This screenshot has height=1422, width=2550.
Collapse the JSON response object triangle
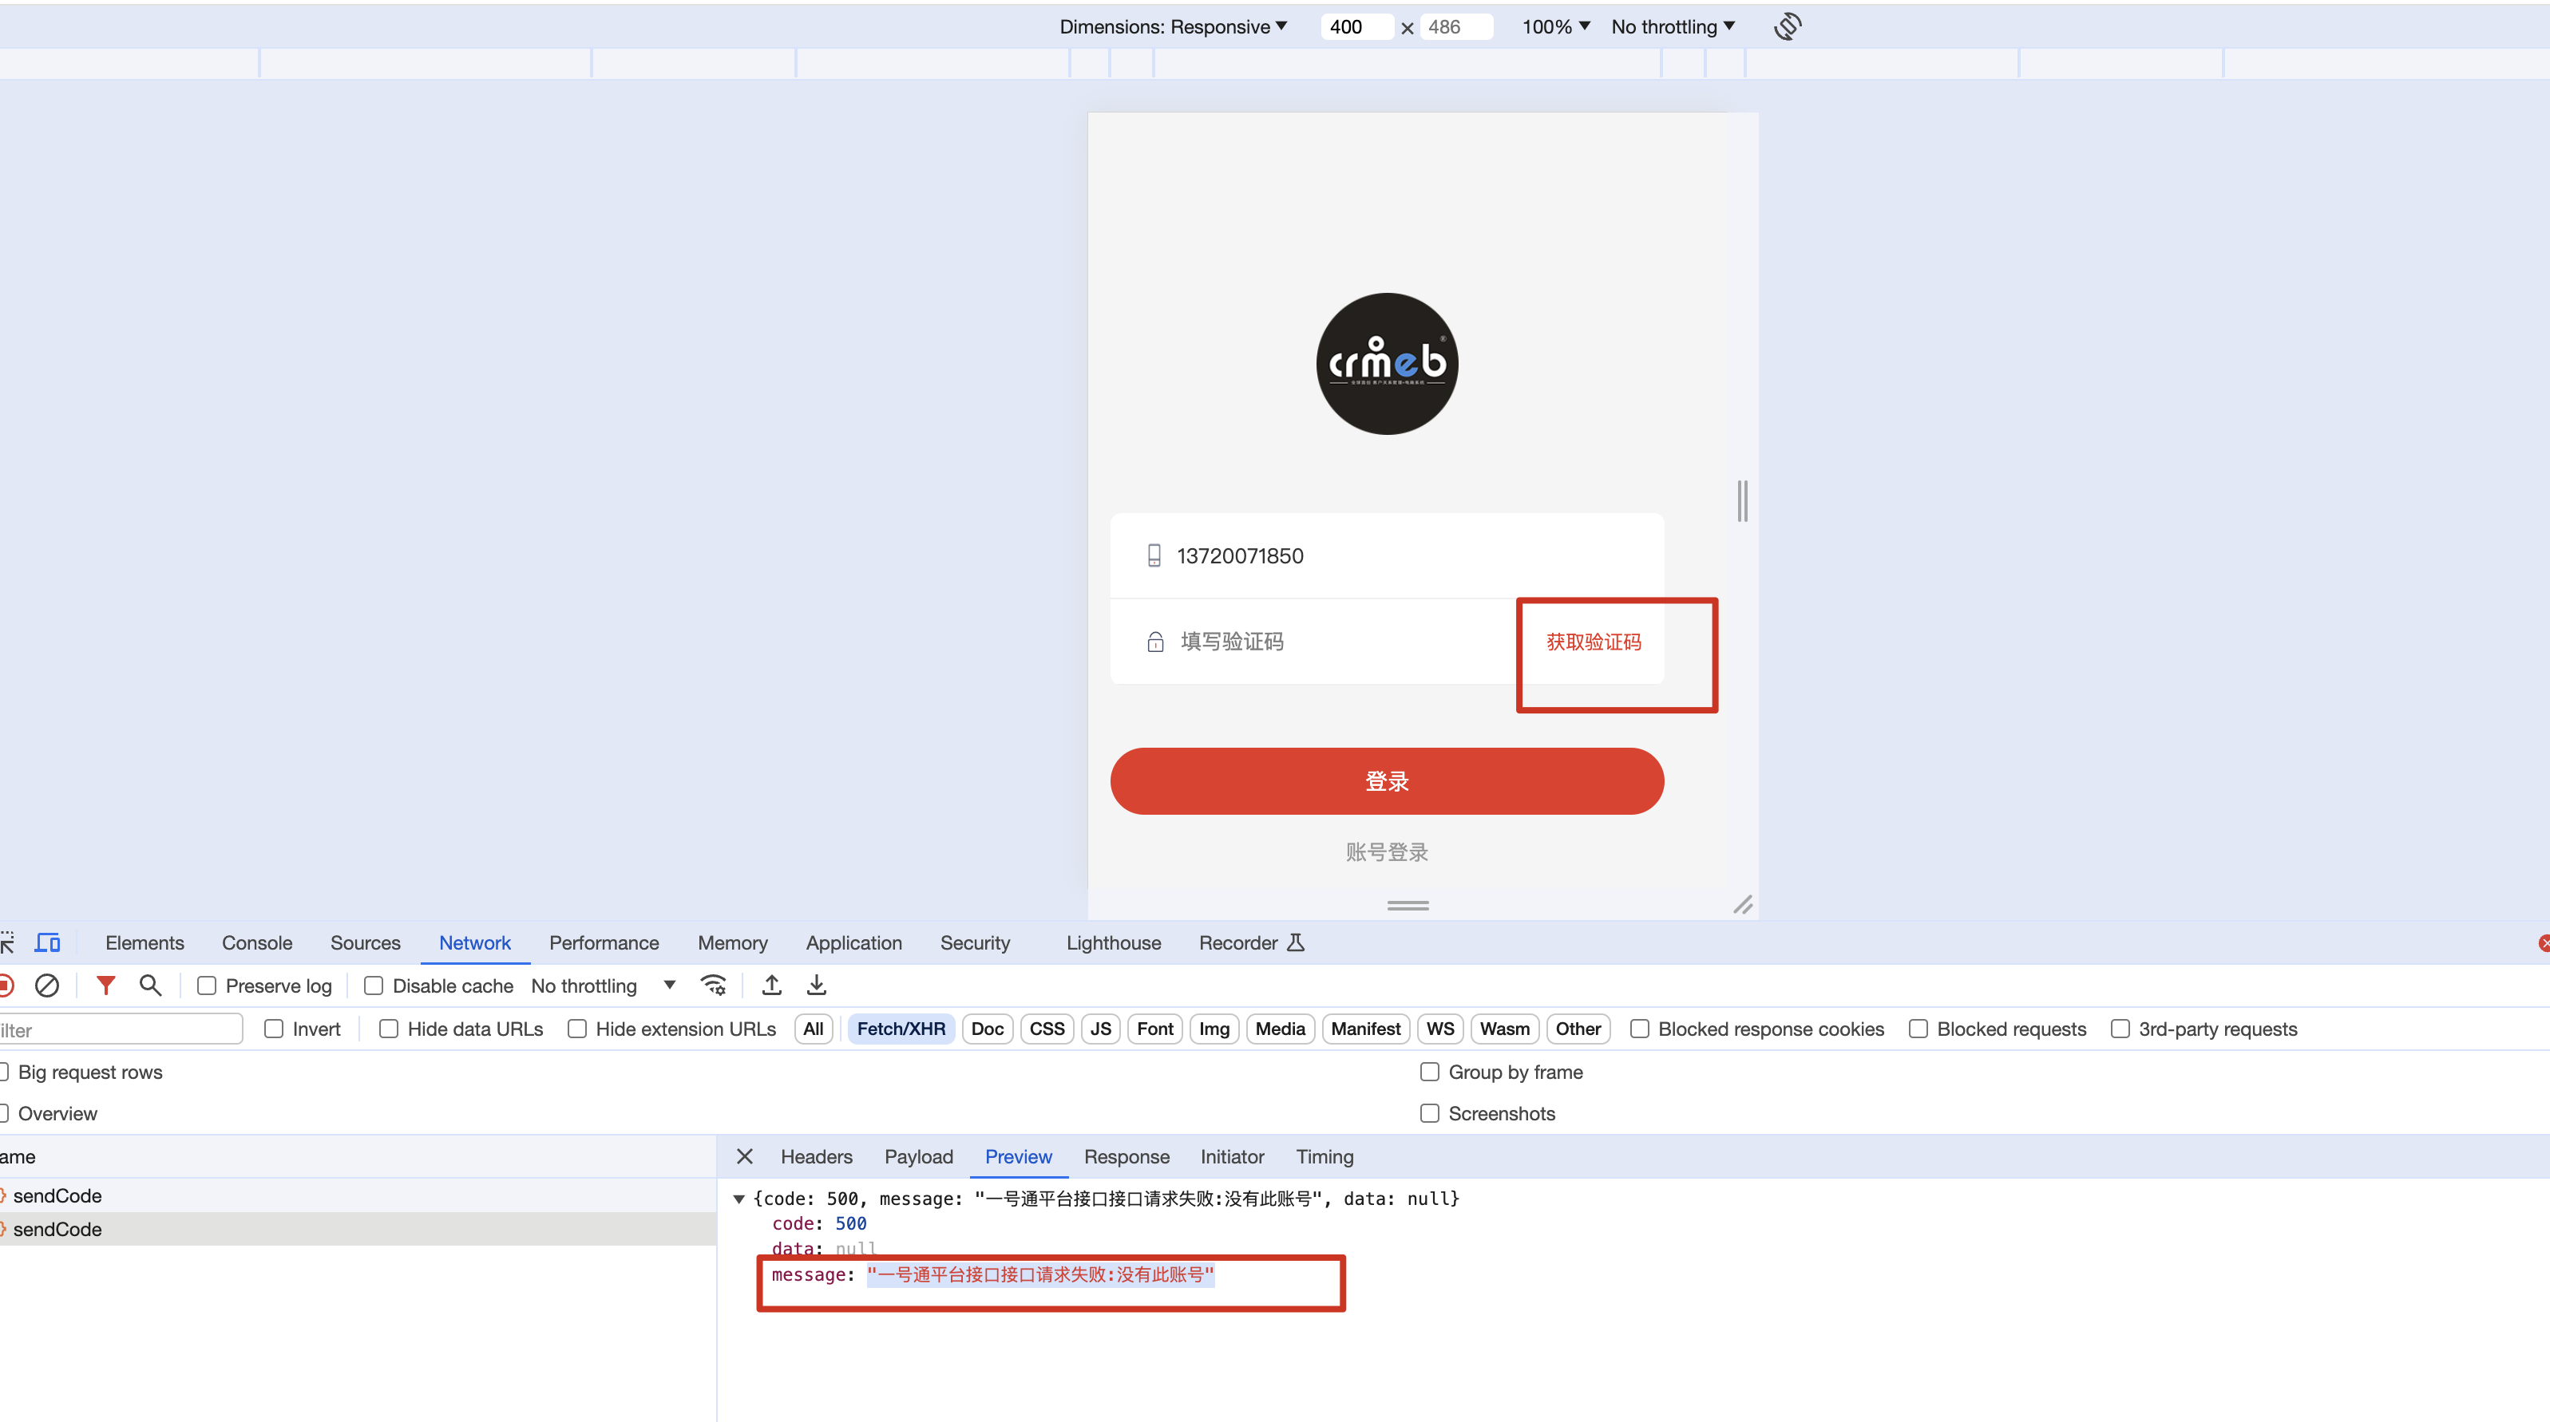coord(738,1199)
